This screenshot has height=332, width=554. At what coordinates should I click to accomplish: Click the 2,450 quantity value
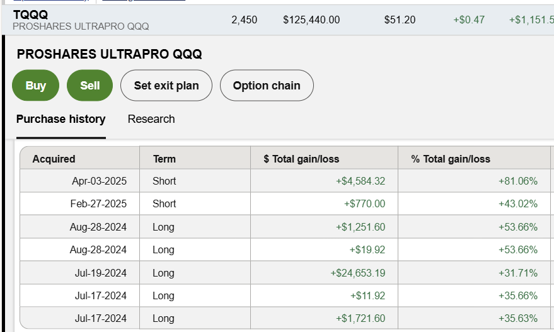pyautogui.click(x=245, y=20)
